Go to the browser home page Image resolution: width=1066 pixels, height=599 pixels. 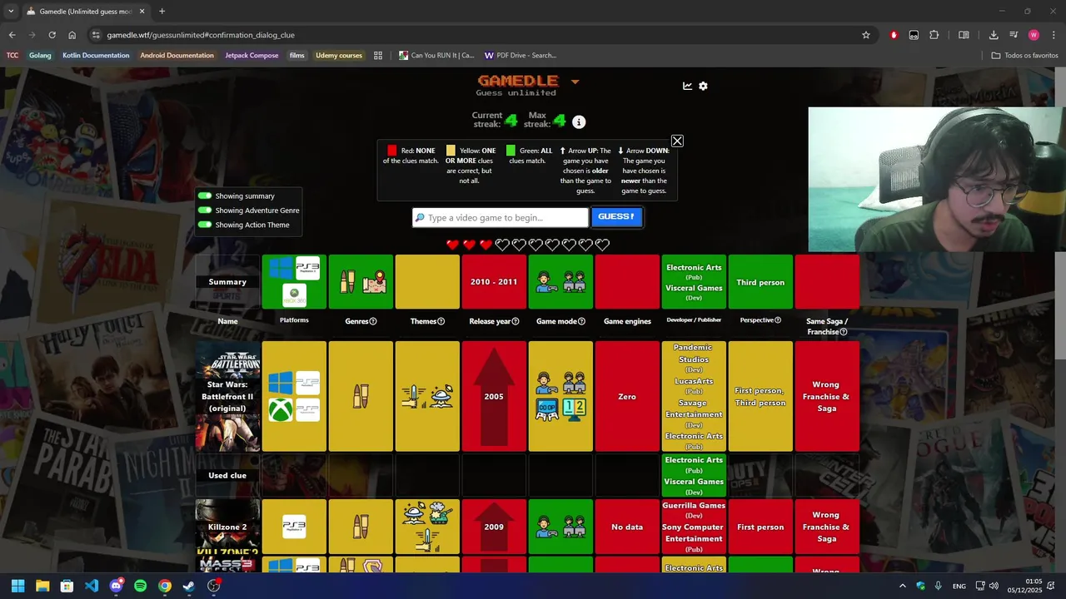[72, 35]
